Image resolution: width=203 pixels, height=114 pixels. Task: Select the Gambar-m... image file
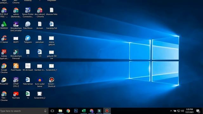coord(40,67)
